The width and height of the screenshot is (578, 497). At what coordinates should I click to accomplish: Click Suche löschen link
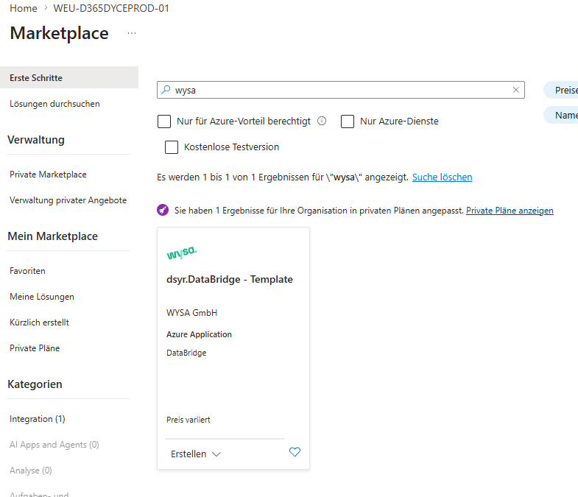442,177
